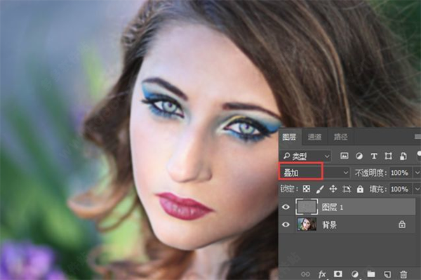Add layer style fx icon
Image resolution: width=421 pixels, height=280 pixels.
(x=322, y=274)
